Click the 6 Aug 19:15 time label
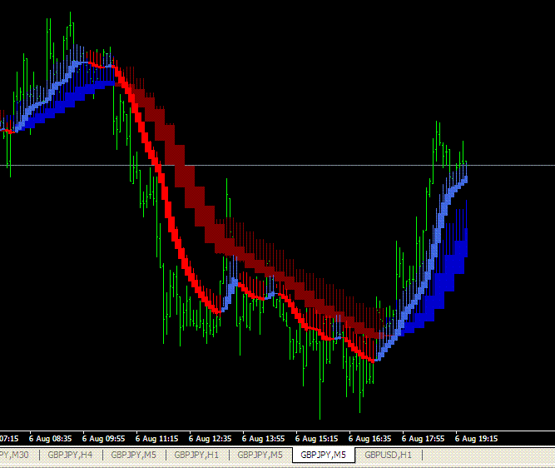The height and width of the screenshot is (468, 555). click(x=477, y=439)
